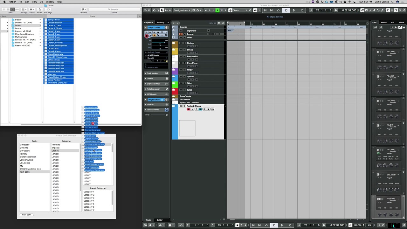Open Wind folder track
This screenshot has width=407, height=229.
(x=174, y=83)
